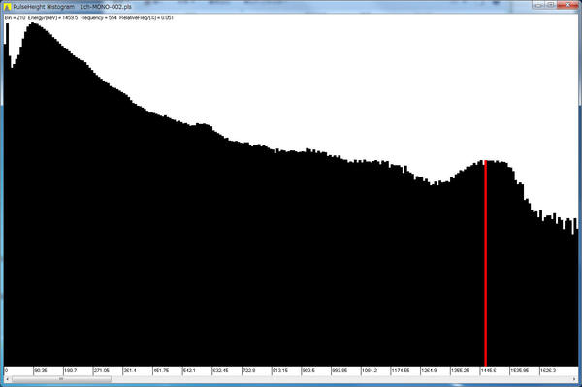This screenshot has height=387, width=582.
Task: Click the 90.35 axis tick label
Action: (41, 371)
